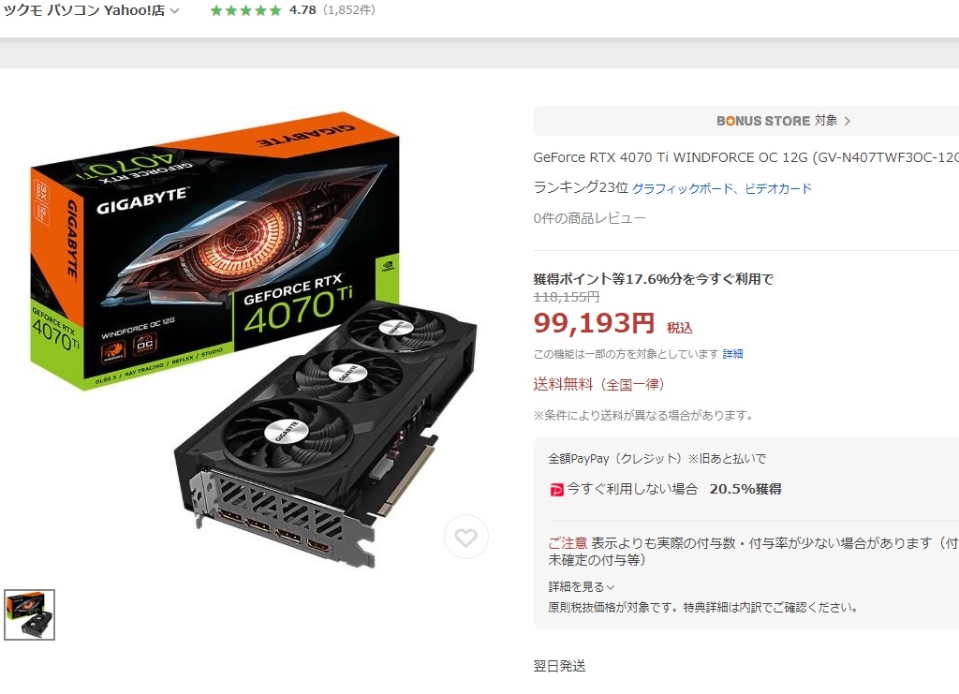The image size is (959, 694).
Task: Click the ご注意 notice label
Action: tap(567, 543)
